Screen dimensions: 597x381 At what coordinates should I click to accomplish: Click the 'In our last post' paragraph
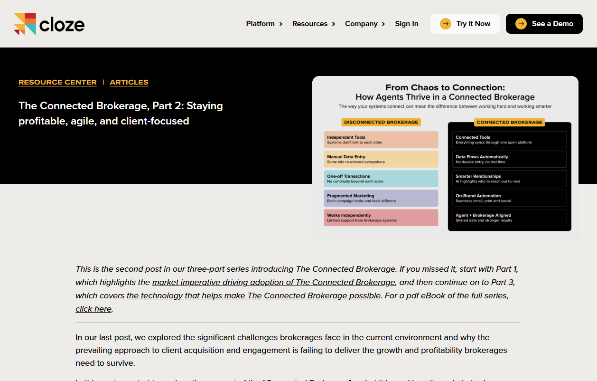pyautogui.click(x=291, y=350)
